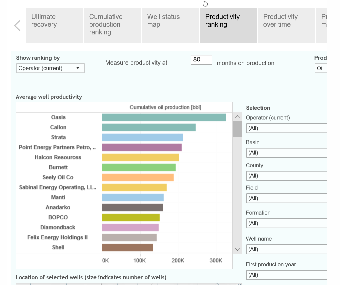
Task: Click the Seely Oil Co label
Action: tap(58, 177)
